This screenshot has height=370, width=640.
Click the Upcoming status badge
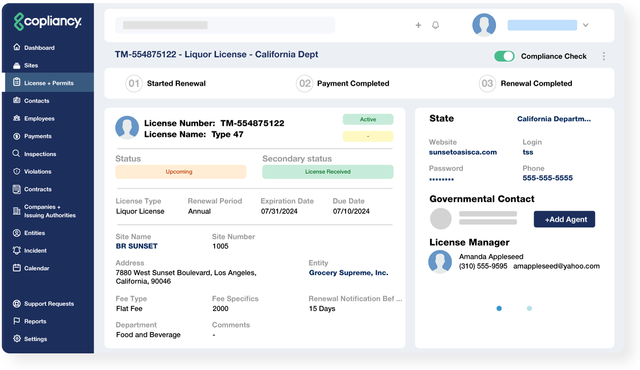tap(181, 172)
